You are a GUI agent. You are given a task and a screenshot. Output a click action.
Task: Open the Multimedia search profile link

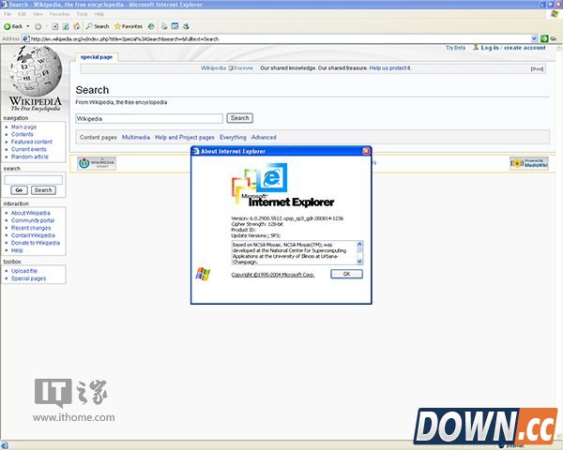coord(135,137)
